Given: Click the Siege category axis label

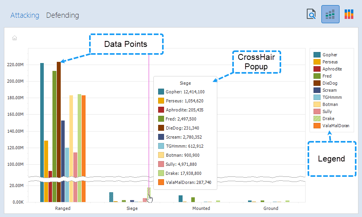Looking at the screenshot, I should tap(132, 208).
